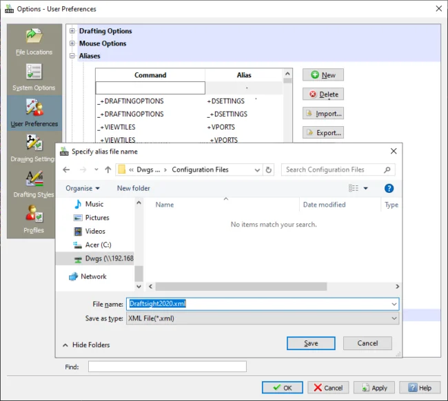Image resolution: width=448 pixels, height=401 pixels.
Task: Select Network in the navigation tree
Action: [x=94, y=276]
